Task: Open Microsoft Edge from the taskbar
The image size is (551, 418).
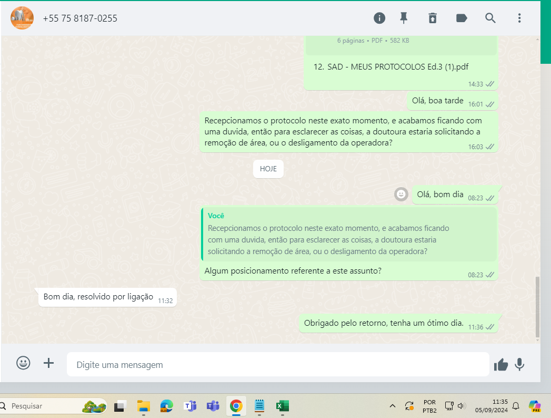Action: (x=167, y=406)
